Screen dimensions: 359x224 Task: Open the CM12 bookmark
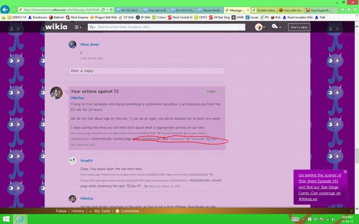[200, 17]
